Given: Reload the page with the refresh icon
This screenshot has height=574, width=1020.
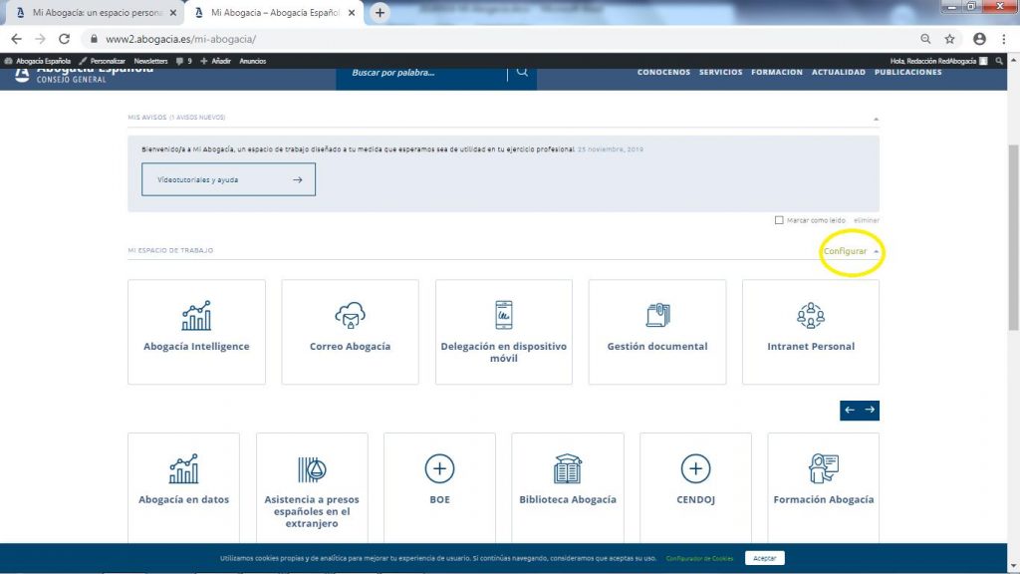Looking at the screenshot, I should click(x=64, y=39).
